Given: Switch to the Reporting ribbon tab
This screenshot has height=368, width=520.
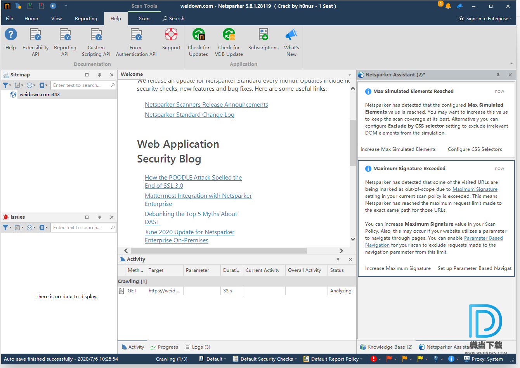Looking at the screenshot, I should pos(86,19).
